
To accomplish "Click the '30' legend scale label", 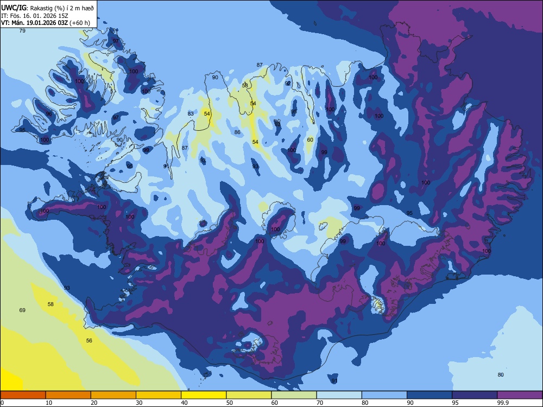I will 139,403.
